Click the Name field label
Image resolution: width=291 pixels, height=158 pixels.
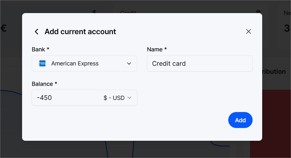[157, 49]
